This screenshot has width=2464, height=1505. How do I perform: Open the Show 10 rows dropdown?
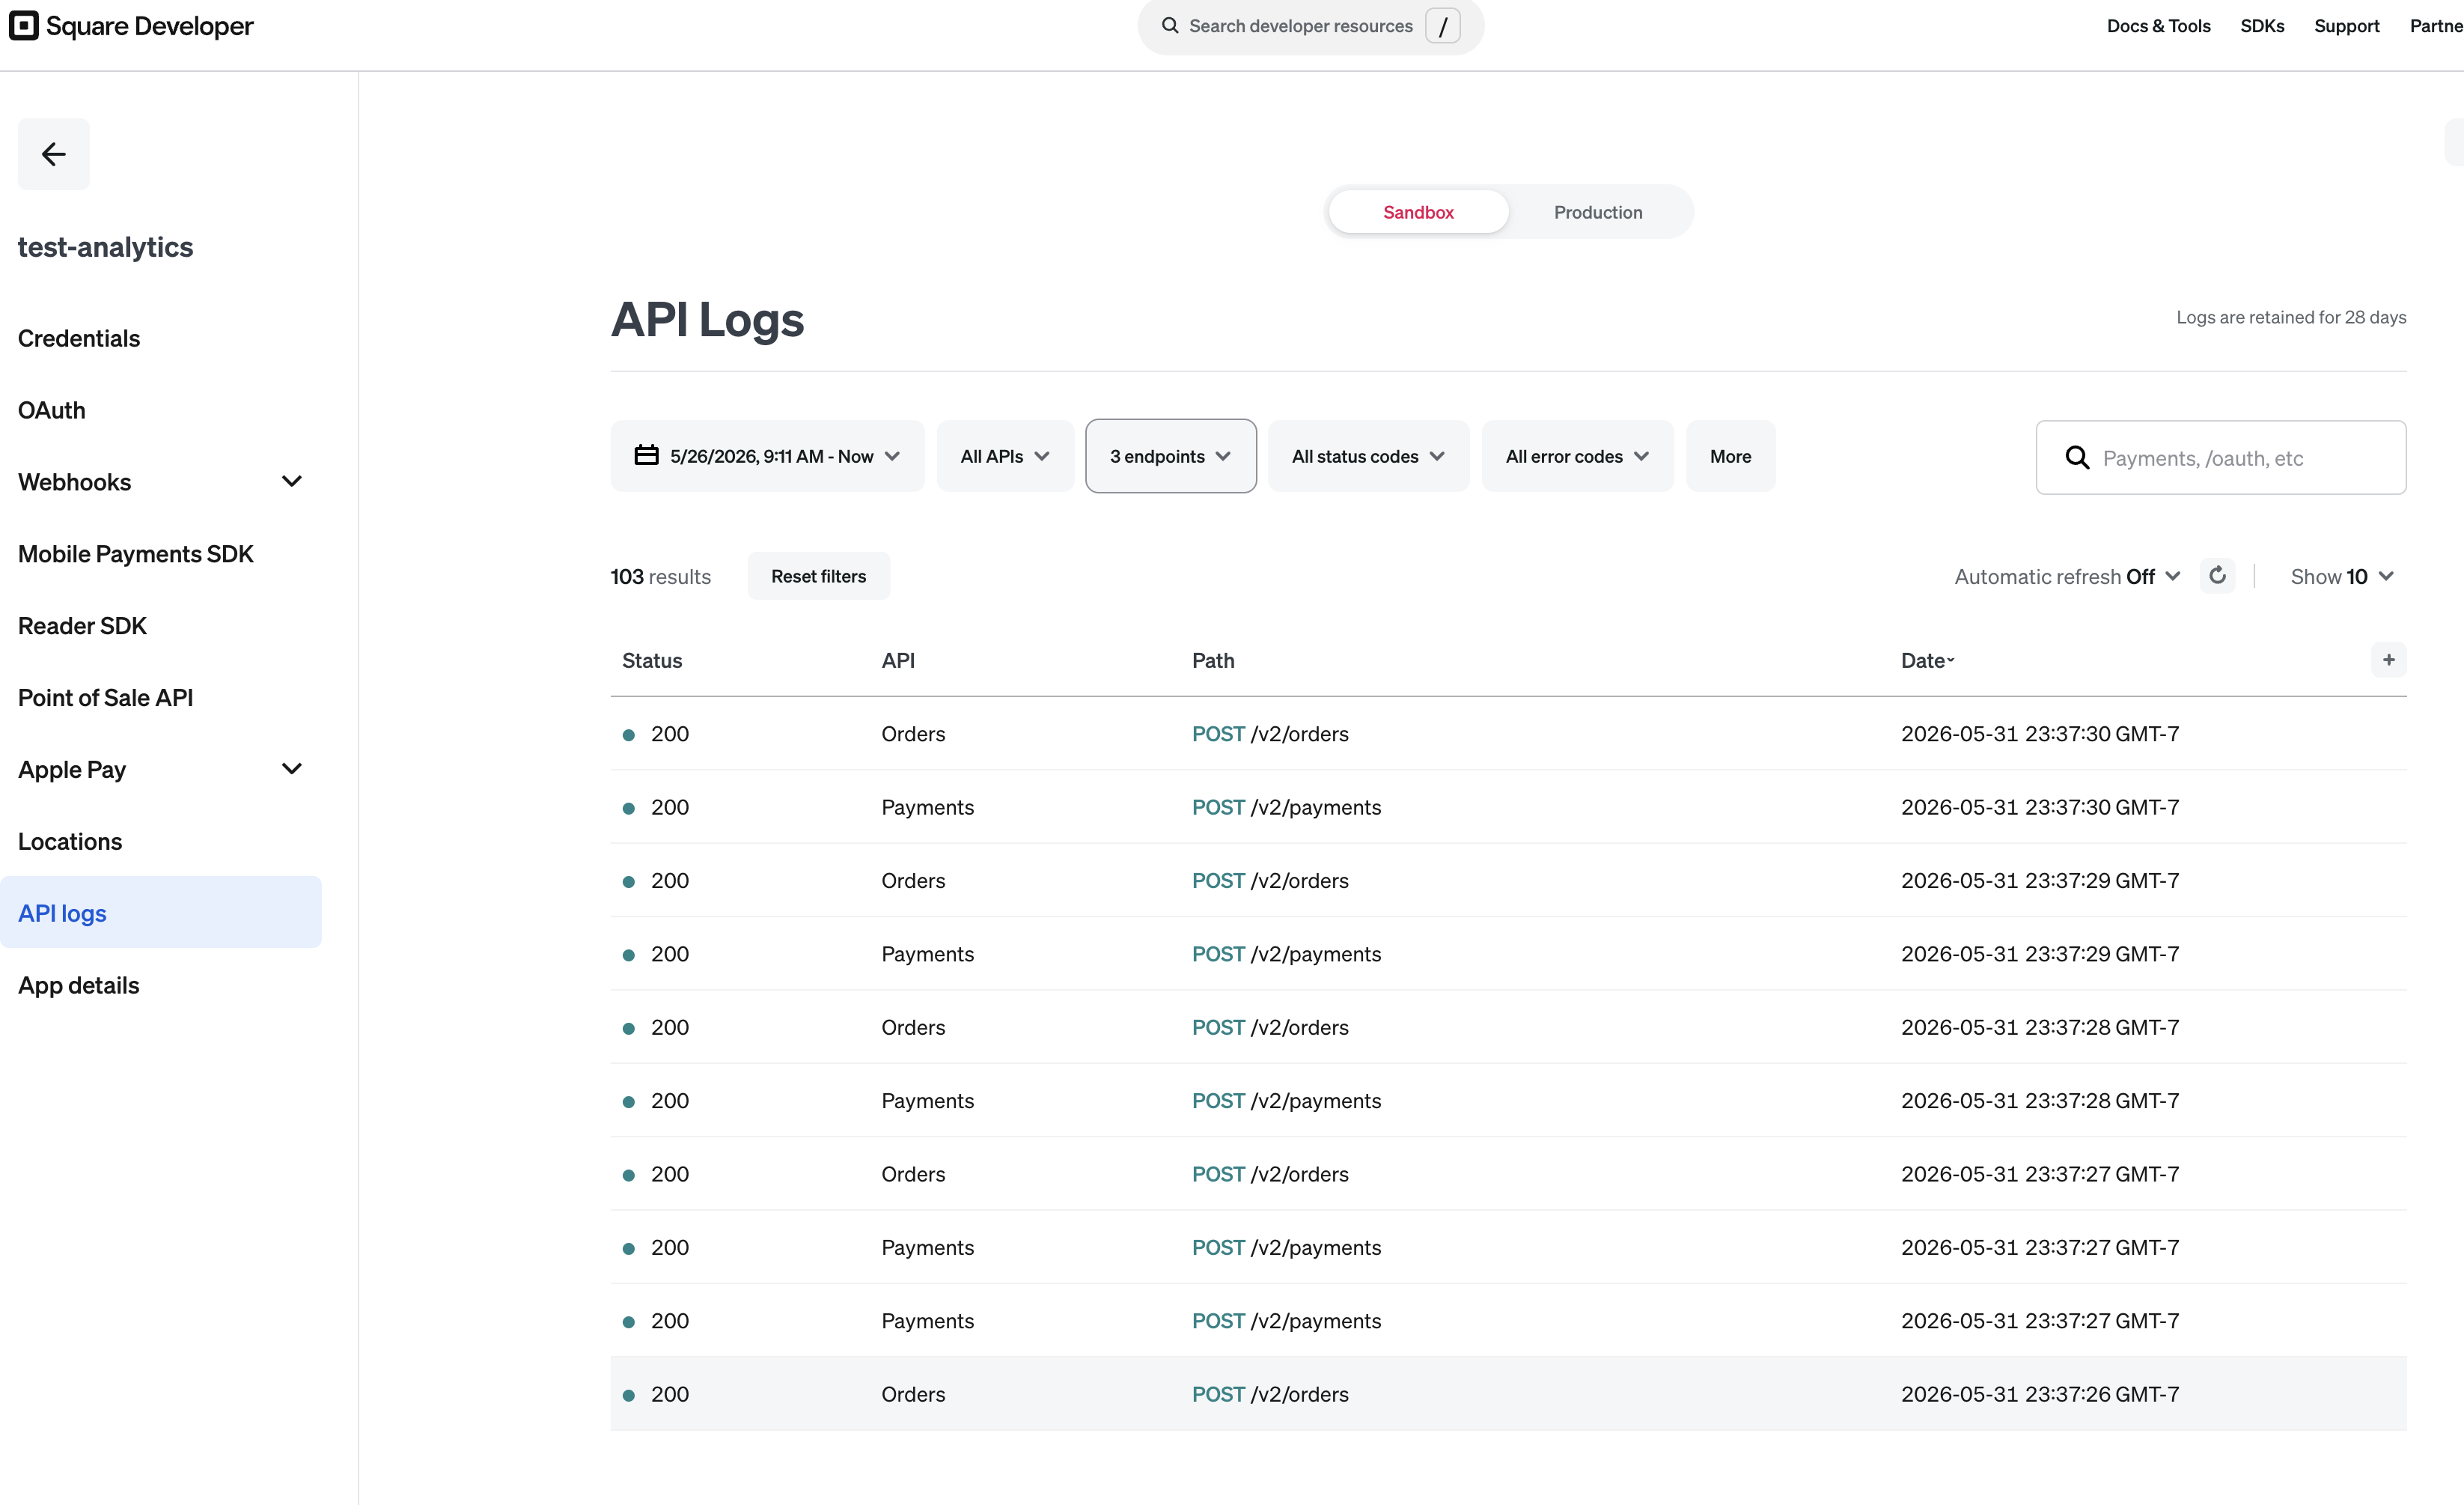coord(2342,577)
